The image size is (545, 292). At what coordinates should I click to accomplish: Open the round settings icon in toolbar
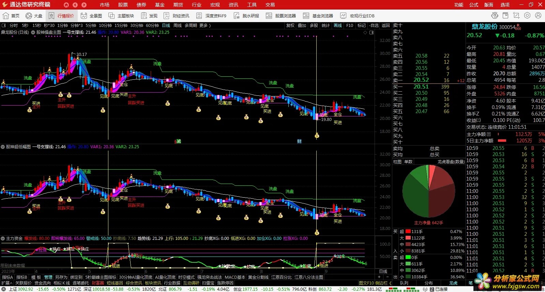[x=527, y=16]
